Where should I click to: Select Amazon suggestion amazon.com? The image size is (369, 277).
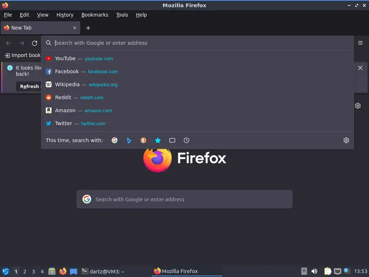coord(197,110)
